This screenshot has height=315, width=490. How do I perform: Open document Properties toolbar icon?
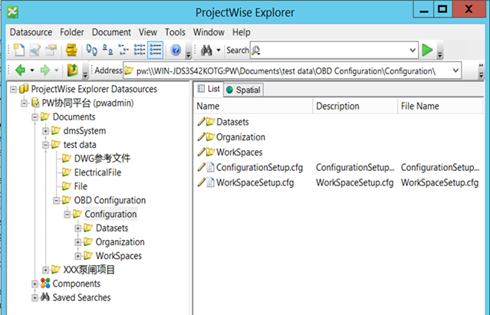tap(51, 50)
